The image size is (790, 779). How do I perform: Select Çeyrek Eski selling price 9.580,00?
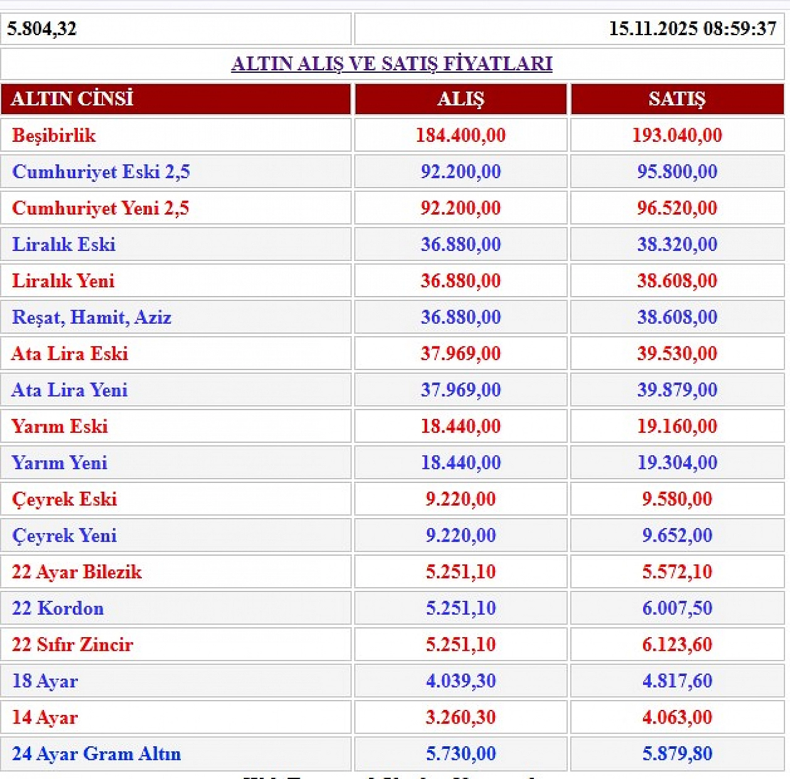(676, 499)
